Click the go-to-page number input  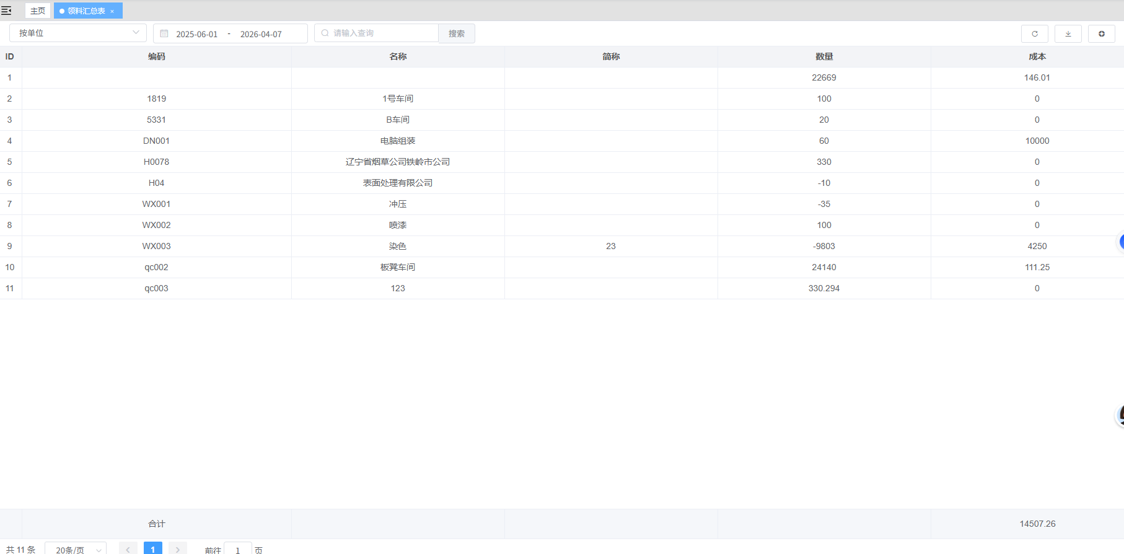pyautogui.click(x=237, y=549)
